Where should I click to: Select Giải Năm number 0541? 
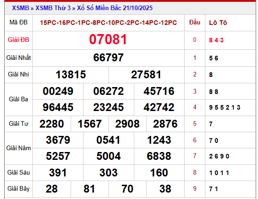[x=108, y=140]
